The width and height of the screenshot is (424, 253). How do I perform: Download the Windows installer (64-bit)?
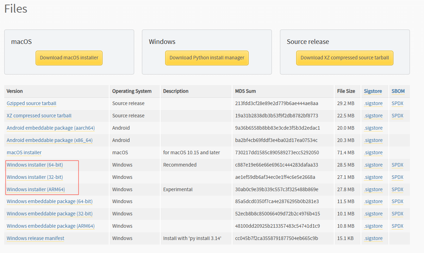tap(35, 165)
